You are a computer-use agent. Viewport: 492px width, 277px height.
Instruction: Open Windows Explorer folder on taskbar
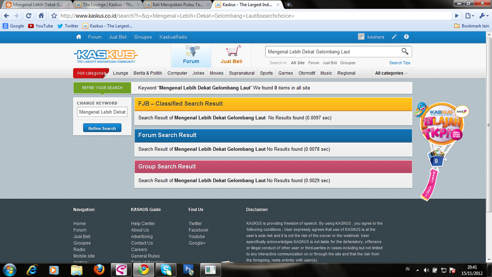(77, 269)
